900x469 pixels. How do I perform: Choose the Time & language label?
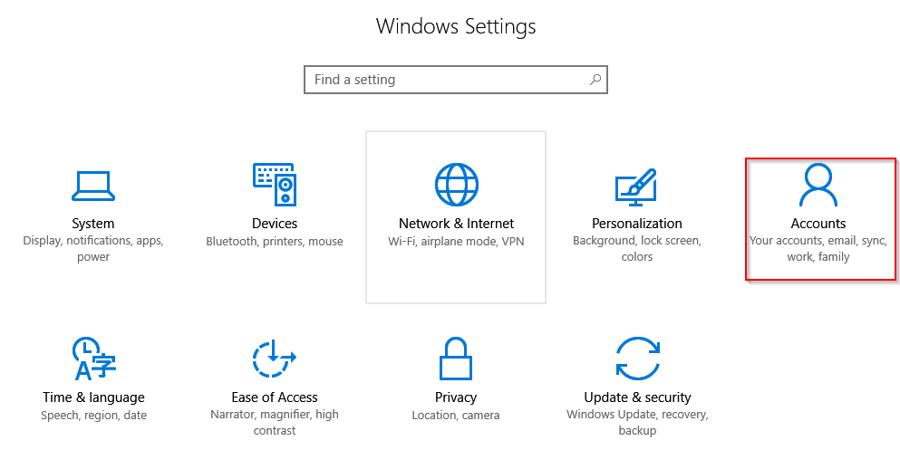pyautogui.click(x=93, y=397)
